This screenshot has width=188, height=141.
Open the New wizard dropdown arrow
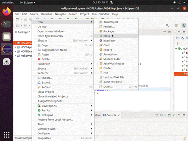coord(21,19)
